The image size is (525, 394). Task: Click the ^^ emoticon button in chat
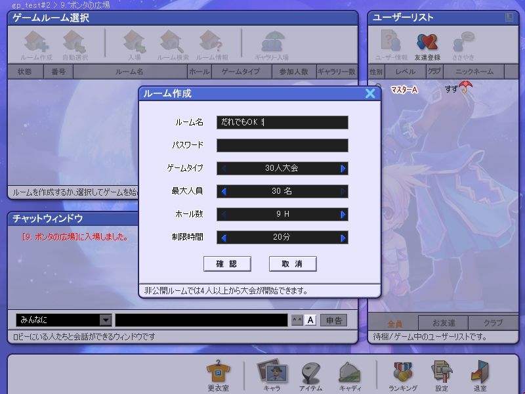pos(297,320)
